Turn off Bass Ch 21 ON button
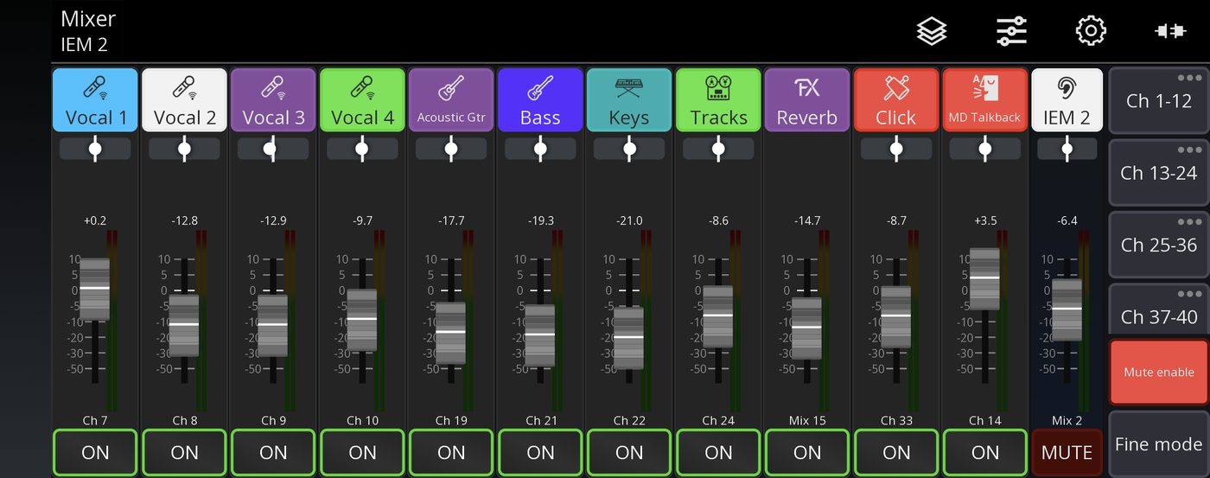The width and height of the screenshot is (1210, 478). coord(540,452)
